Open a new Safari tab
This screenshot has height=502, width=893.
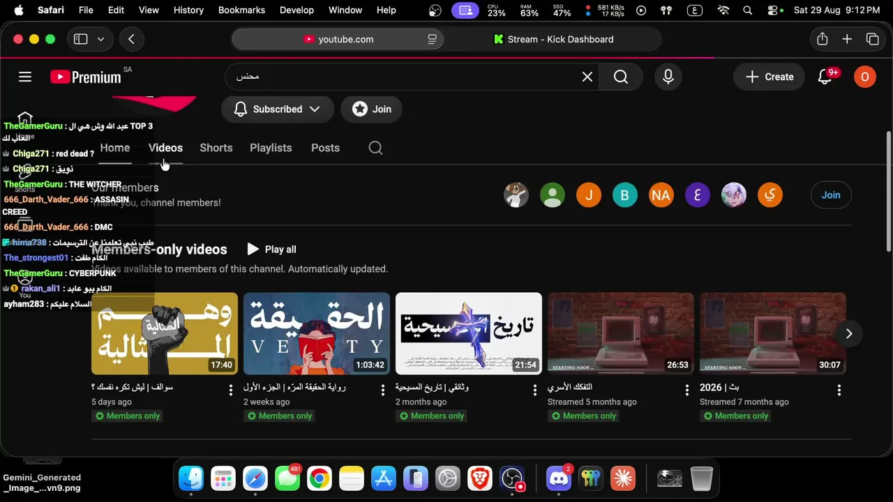847,39
